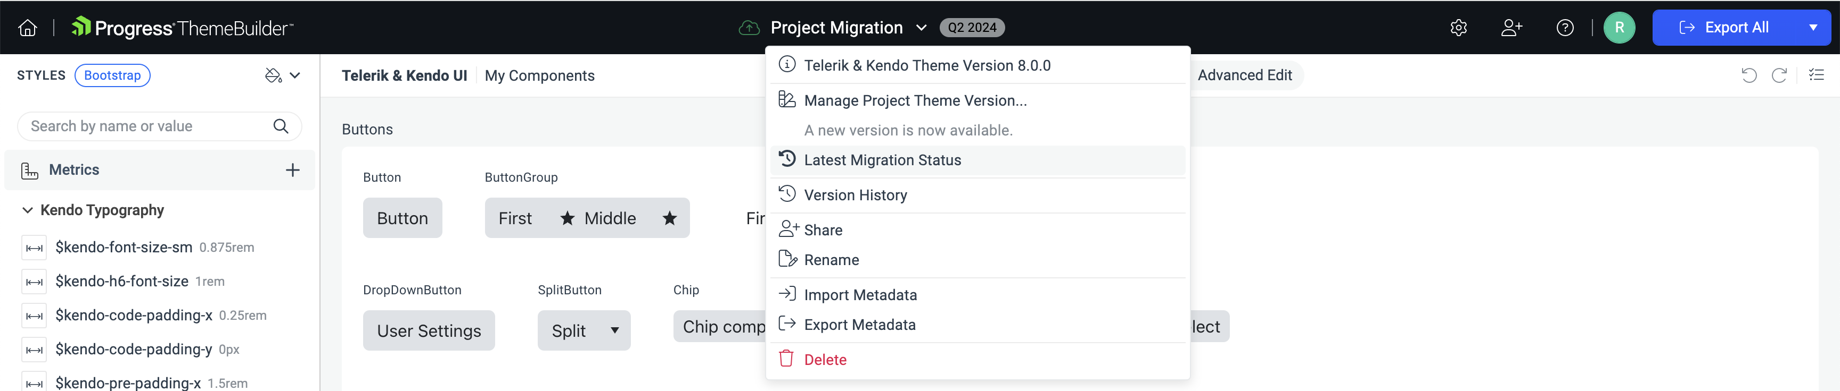Choose Rename in project menu

tap(978, 260)
